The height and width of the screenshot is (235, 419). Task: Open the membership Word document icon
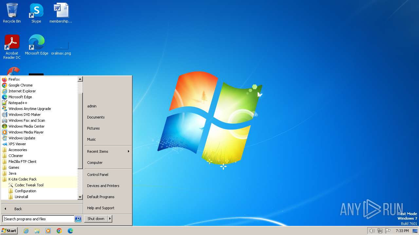pos(61,13)
